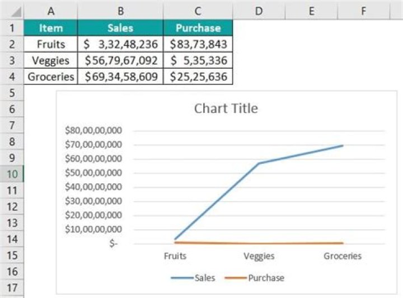Click the Sales legend entry
The width and height of the screenshot is (403, 298).
point(193,278)
